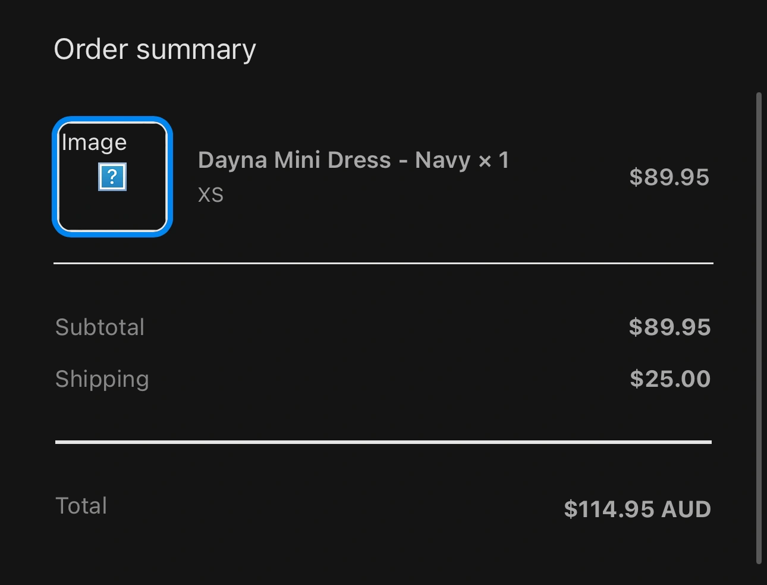Screen dimensions: 767x585
Task: Click the Order summary heading
Action: click(155, 49)
